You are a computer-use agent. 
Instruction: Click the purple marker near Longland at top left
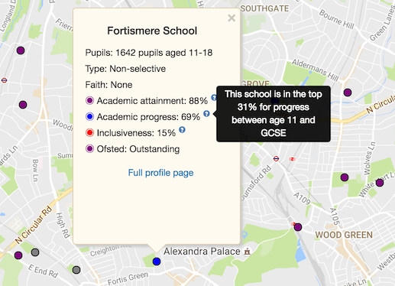click(x=21, y=50)
